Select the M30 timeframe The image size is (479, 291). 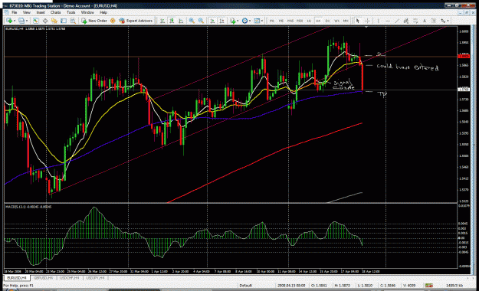(x=300, y=21)
